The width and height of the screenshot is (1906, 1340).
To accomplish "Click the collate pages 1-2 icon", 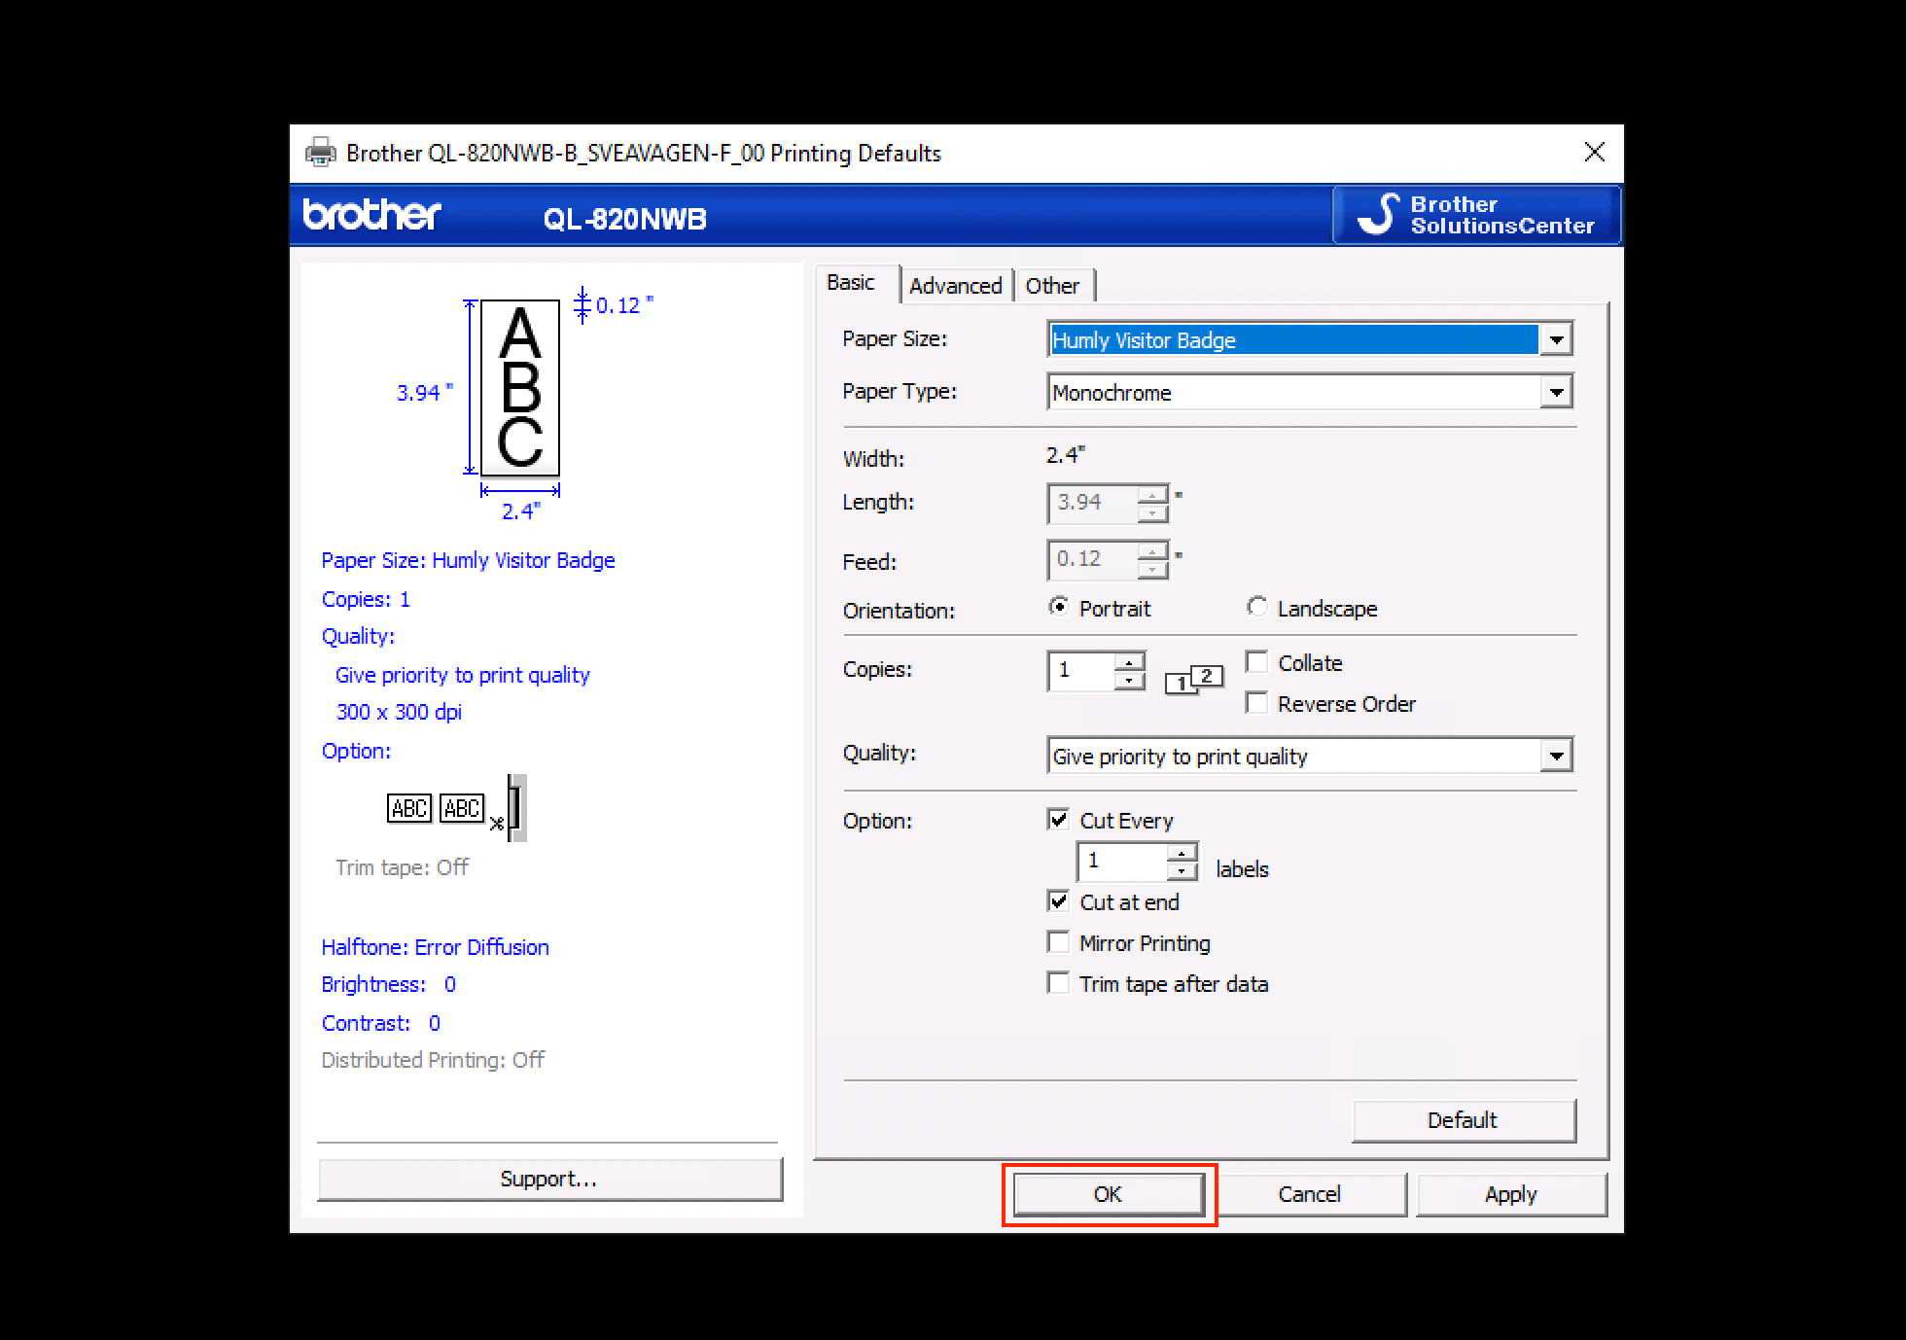I will click(1194, 680).
